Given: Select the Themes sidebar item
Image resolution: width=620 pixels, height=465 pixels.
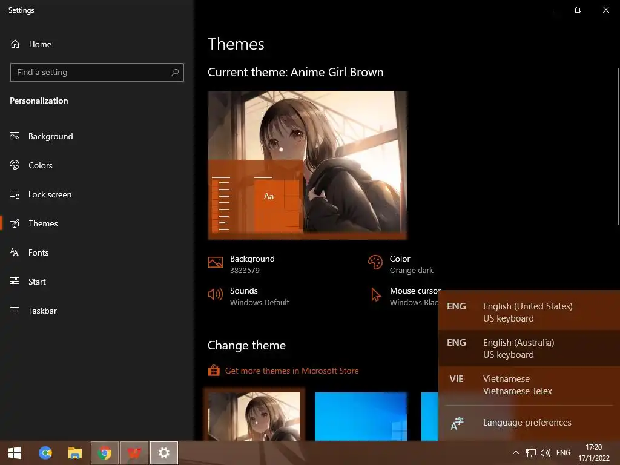Looking at the screenshot, I should 34,223.
